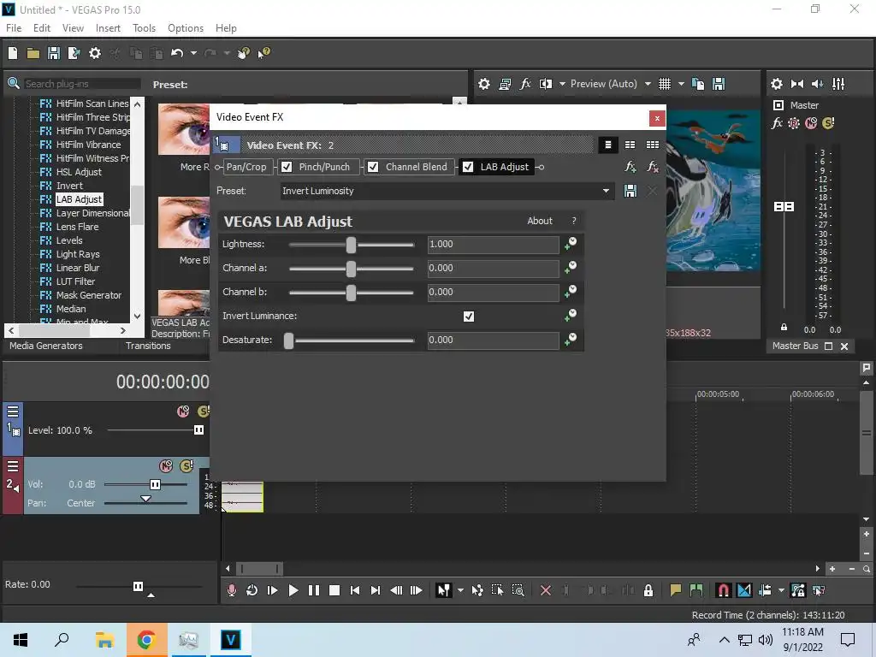Save the project with the floppy icon
This screenshot has width=876, height=657.
click(x=54, y=53)
